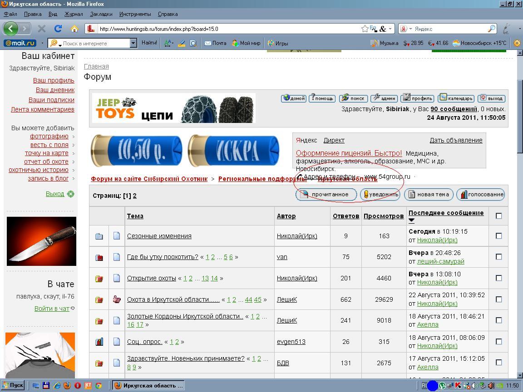Select checkbox for 'Открытие охоты' row

point(498,278)
